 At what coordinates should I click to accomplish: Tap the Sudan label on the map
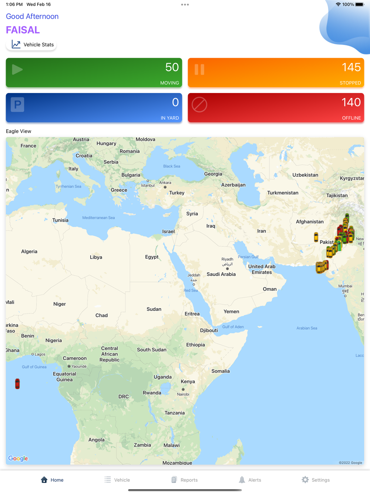pyautogui.click(x=154, y=309)
